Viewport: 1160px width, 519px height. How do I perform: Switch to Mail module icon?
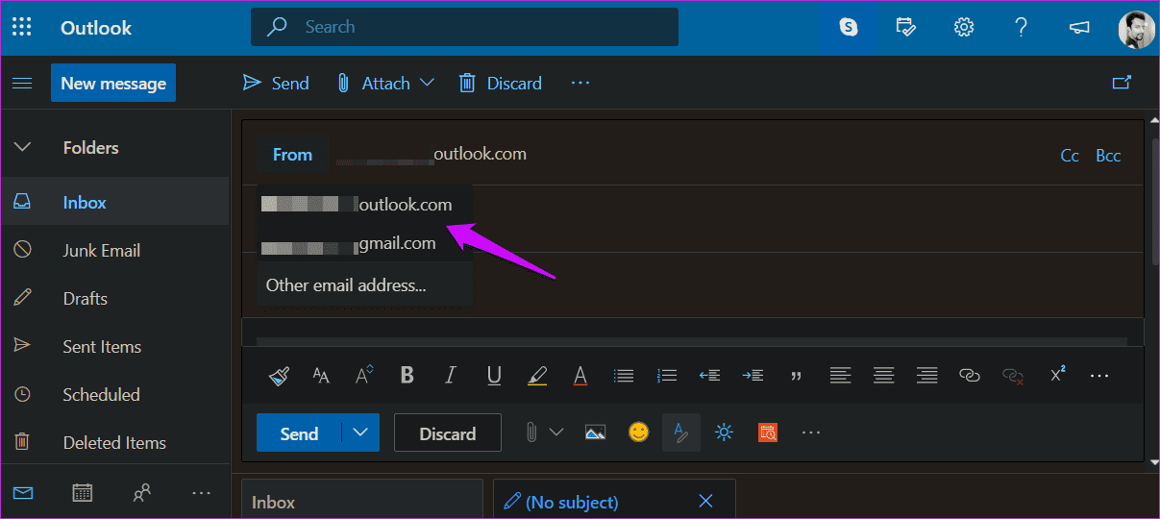(23, 493)
